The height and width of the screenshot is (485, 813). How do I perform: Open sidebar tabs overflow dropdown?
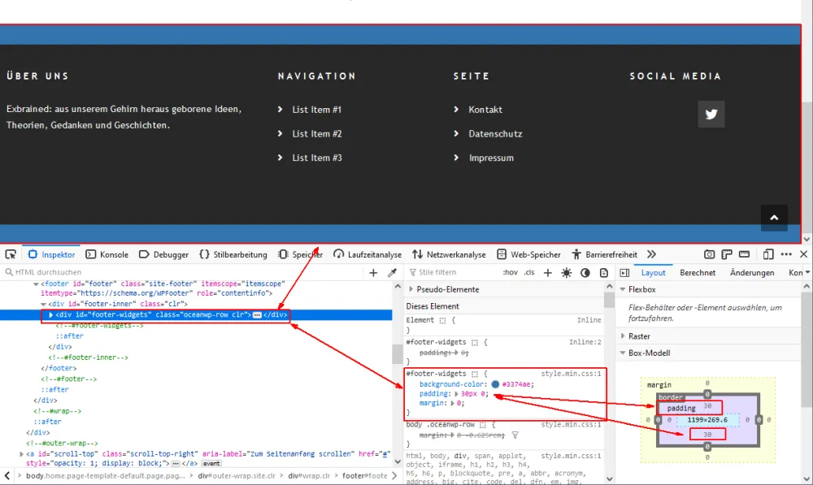pyautogui.click(x=806, y=272)
